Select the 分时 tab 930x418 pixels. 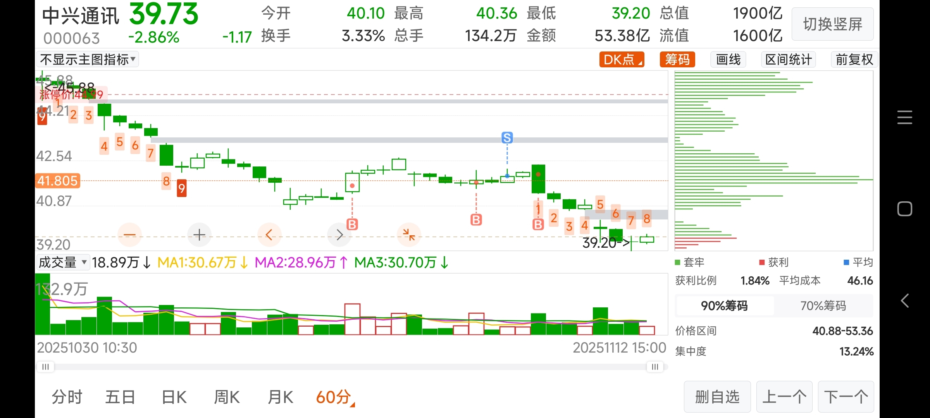pos(67,397)
